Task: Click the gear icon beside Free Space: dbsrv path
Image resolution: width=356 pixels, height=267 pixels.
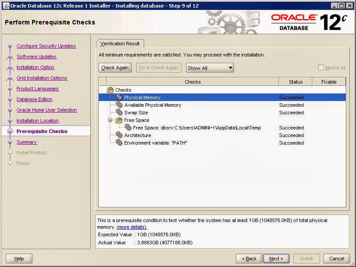Action: [x=128, y=128]
